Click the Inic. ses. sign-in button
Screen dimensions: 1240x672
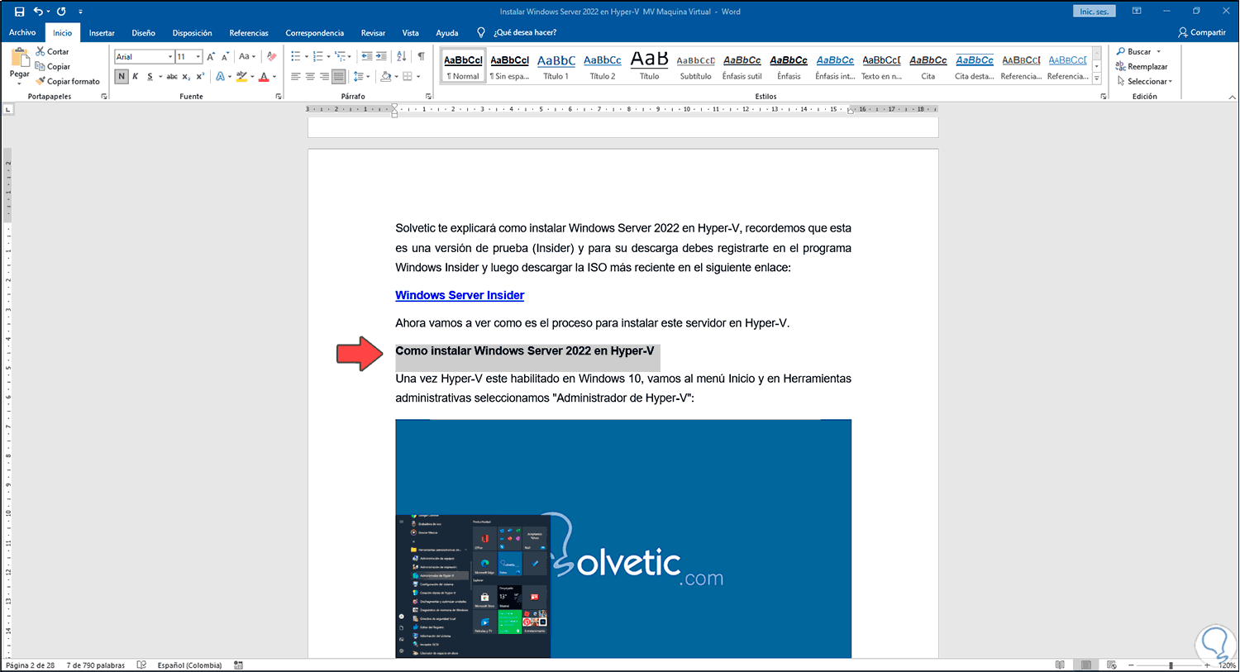tap(1094, 12)
